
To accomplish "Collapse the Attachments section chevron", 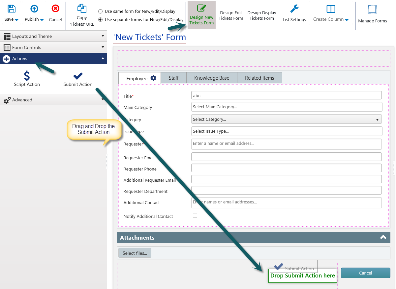I will 383,237.
